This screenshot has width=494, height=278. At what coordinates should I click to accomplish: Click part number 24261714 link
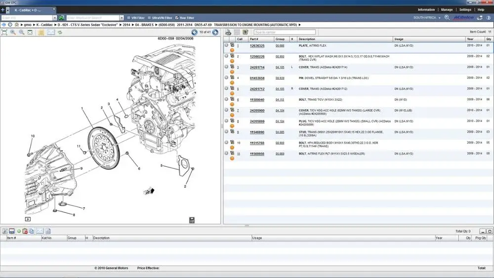[x=257, y=67]
